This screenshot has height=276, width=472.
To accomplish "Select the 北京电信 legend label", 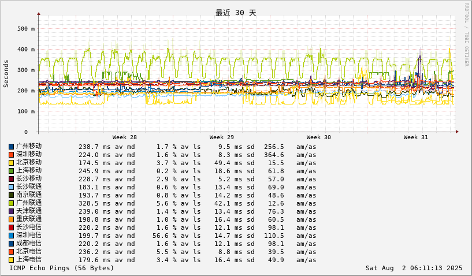I will click(29, 252).
